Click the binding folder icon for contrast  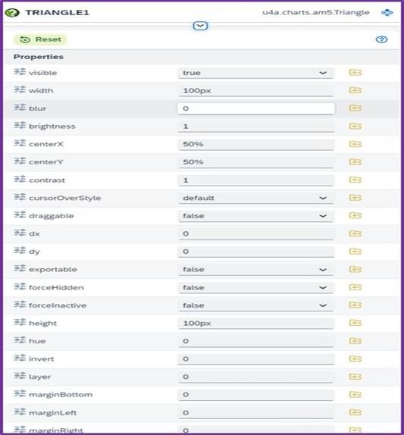355,180
